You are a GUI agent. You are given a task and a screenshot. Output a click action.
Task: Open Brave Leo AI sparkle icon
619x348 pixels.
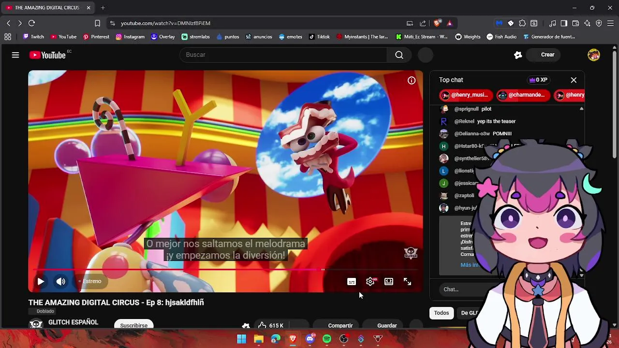(587, 23)
